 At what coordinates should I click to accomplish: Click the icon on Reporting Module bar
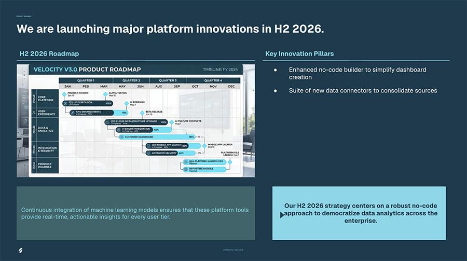(186, 170)
